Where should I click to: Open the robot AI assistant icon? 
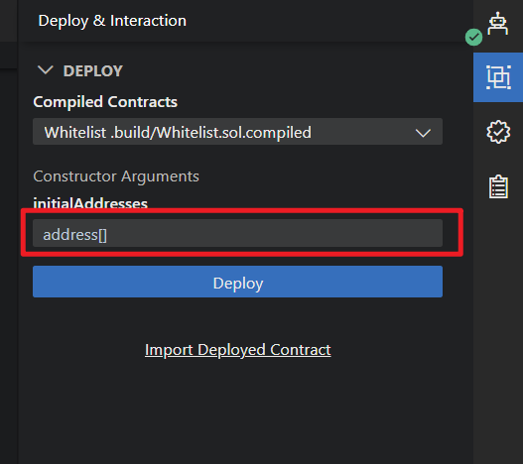(498, 24)
